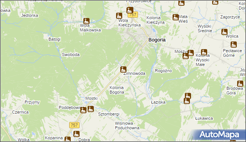
Task: Click the 757 road sign near Kopanina
Action: coord(74,125)
